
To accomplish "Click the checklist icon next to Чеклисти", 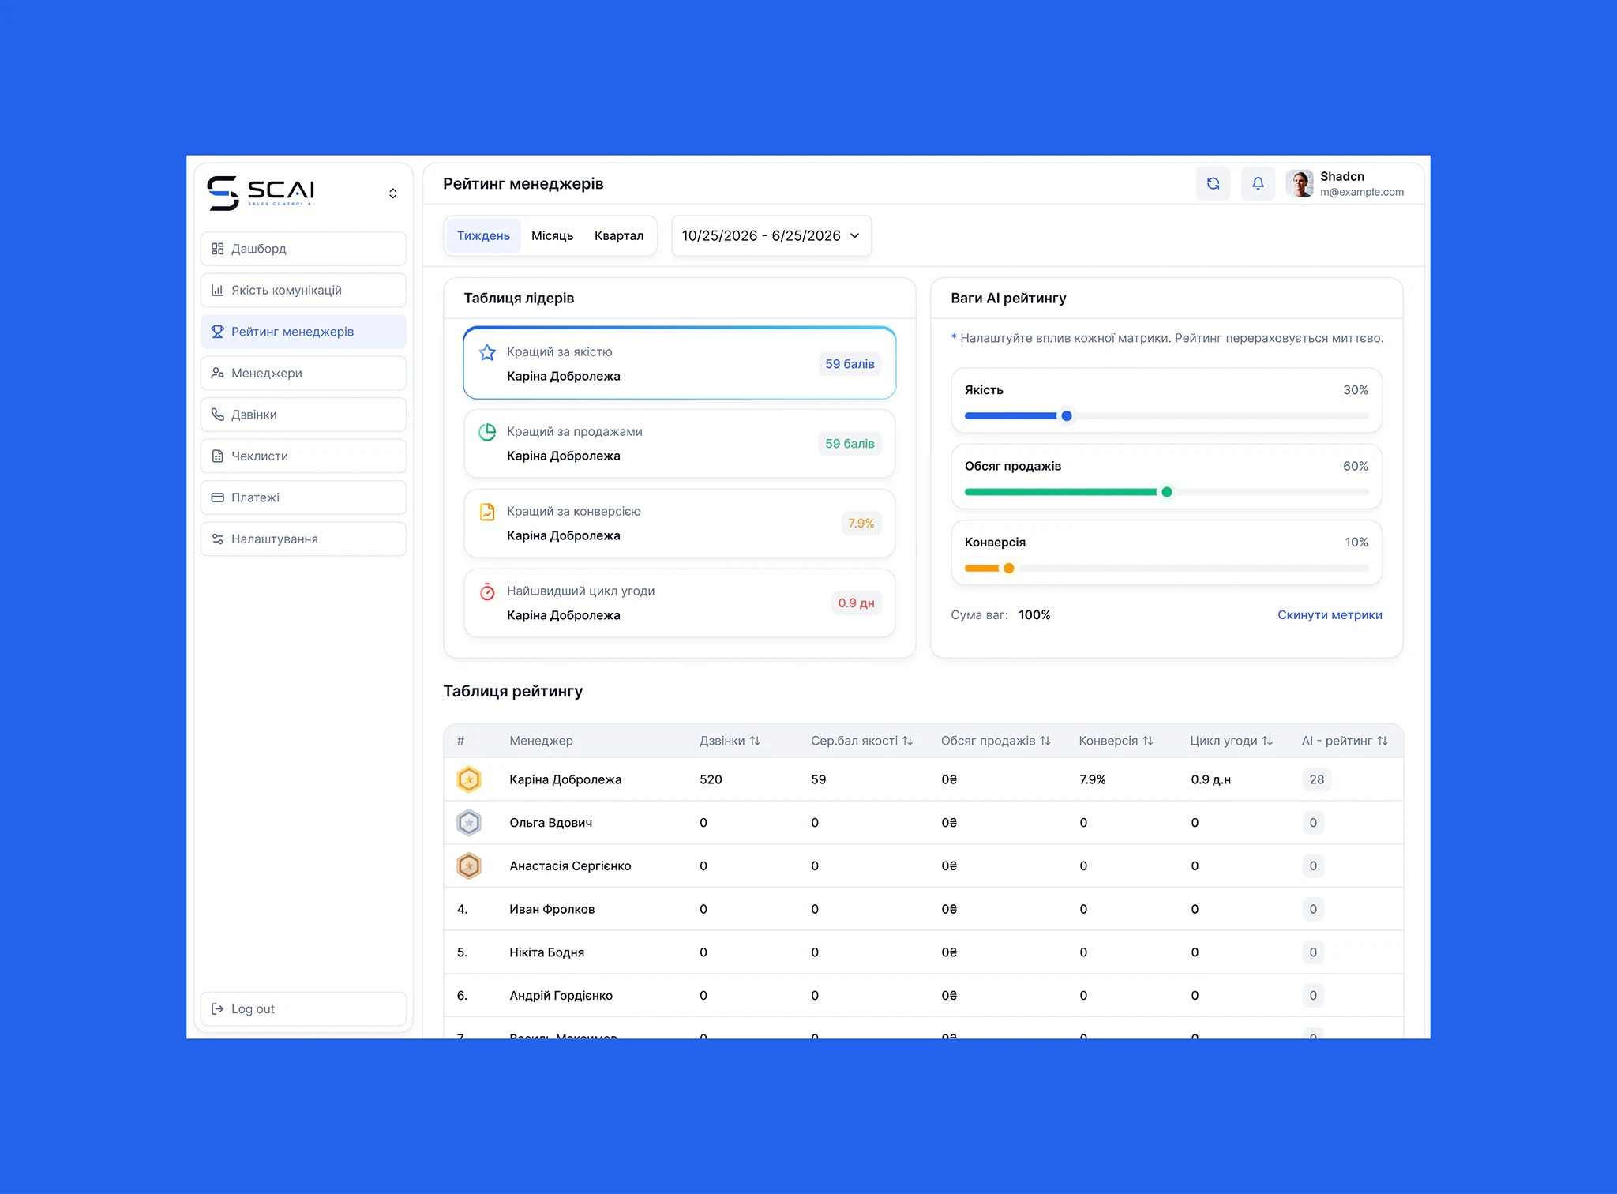I will 217,456.
